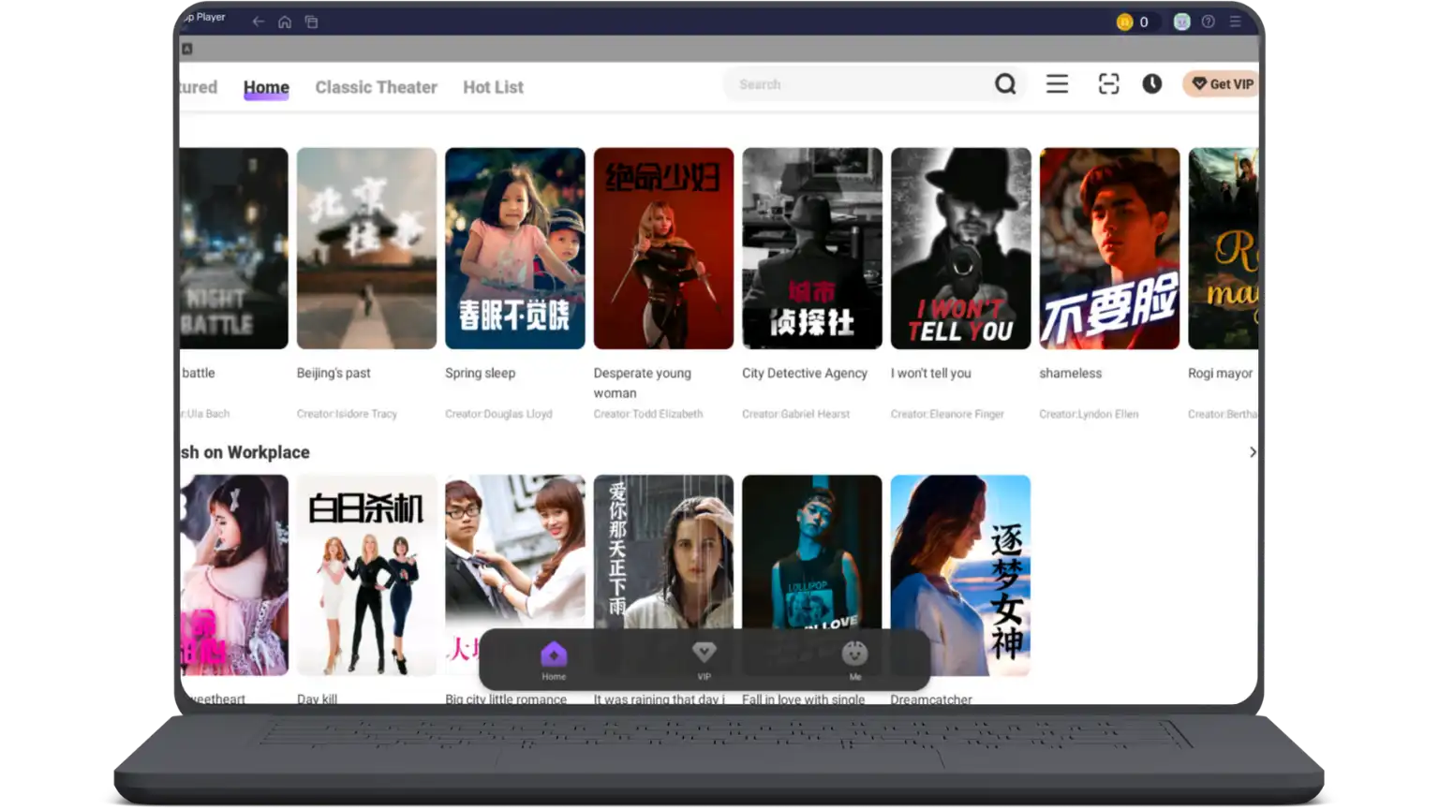Open the emulator title bar menu
This screenshot has height=809, width=1439.
1236,22
